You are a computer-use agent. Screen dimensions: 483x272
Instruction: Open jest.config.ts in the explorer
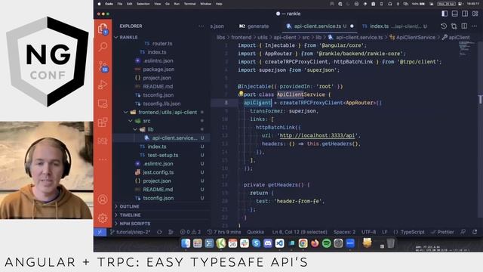click(158, 172)
